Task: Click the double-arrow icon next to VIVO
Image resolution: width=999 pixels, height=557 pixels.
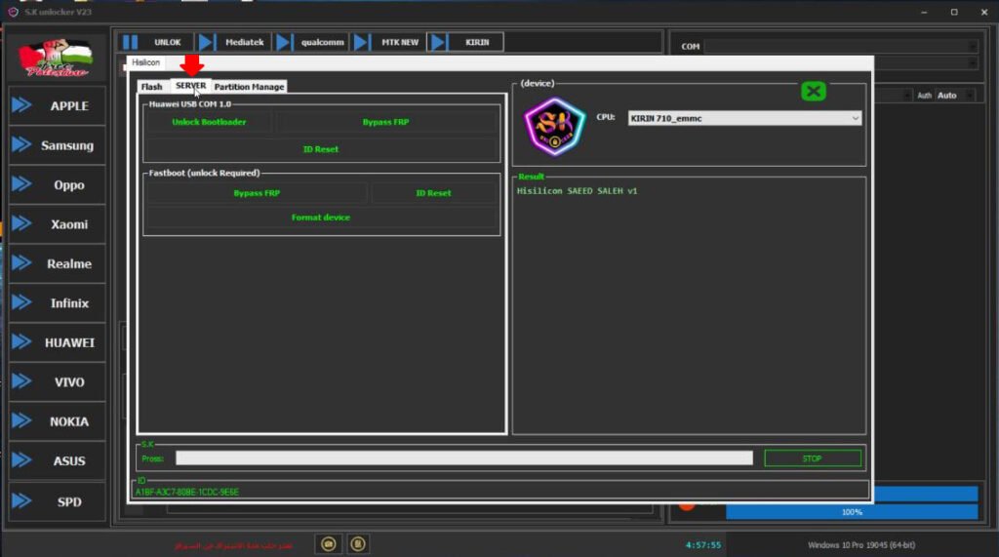Action: [x=21, y=381]
